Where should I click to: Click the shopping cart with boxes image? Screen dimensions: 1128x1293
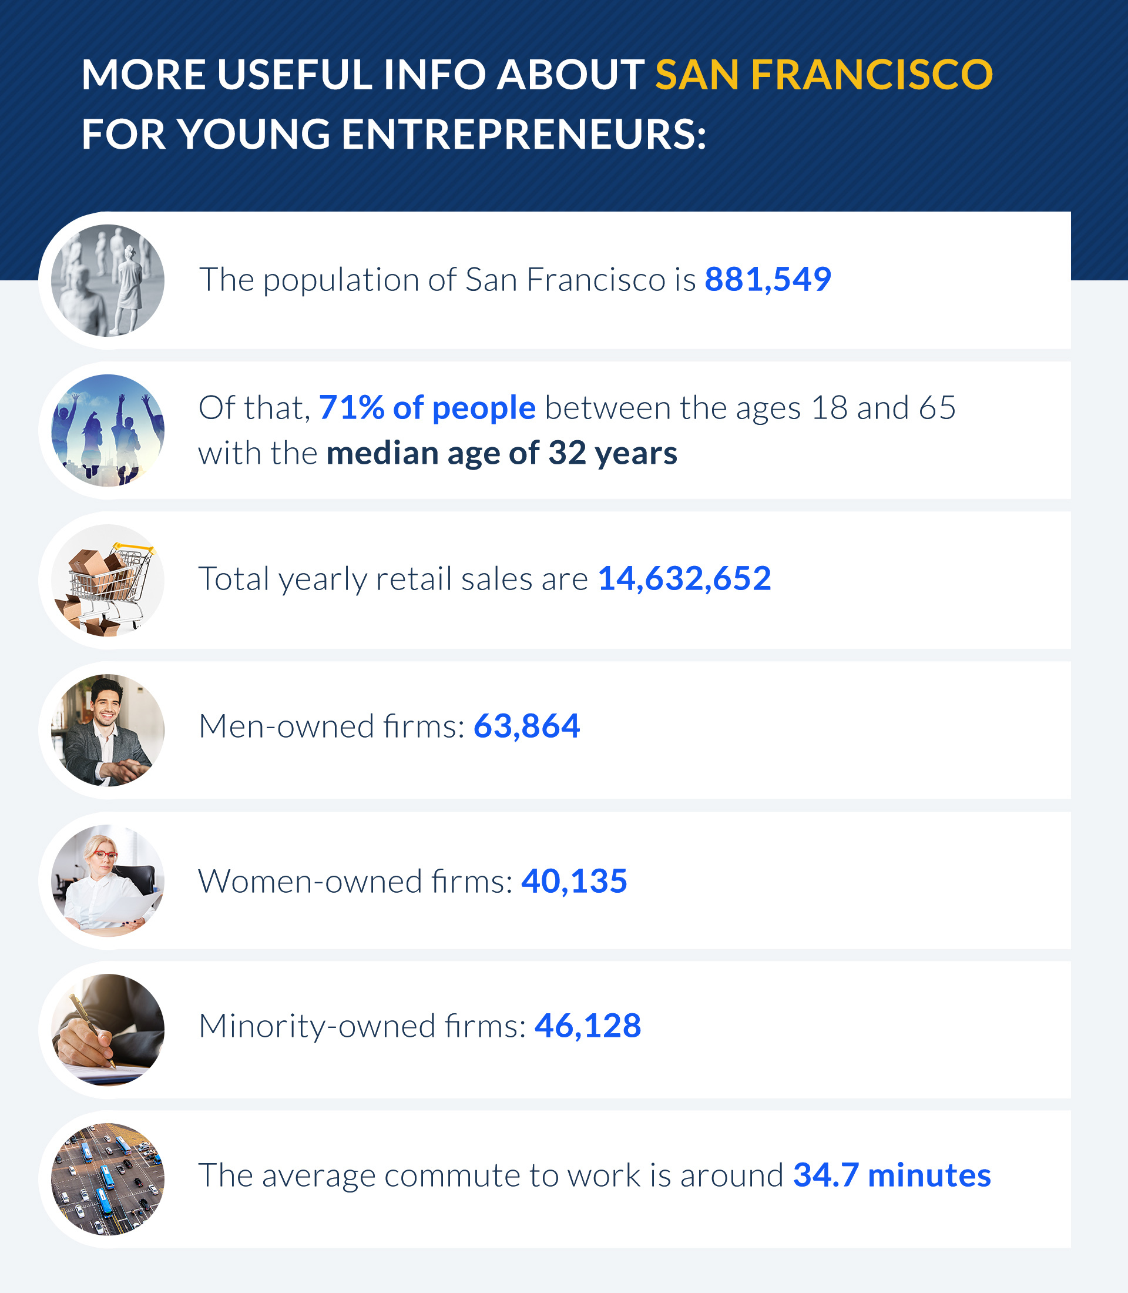(108, 580)
